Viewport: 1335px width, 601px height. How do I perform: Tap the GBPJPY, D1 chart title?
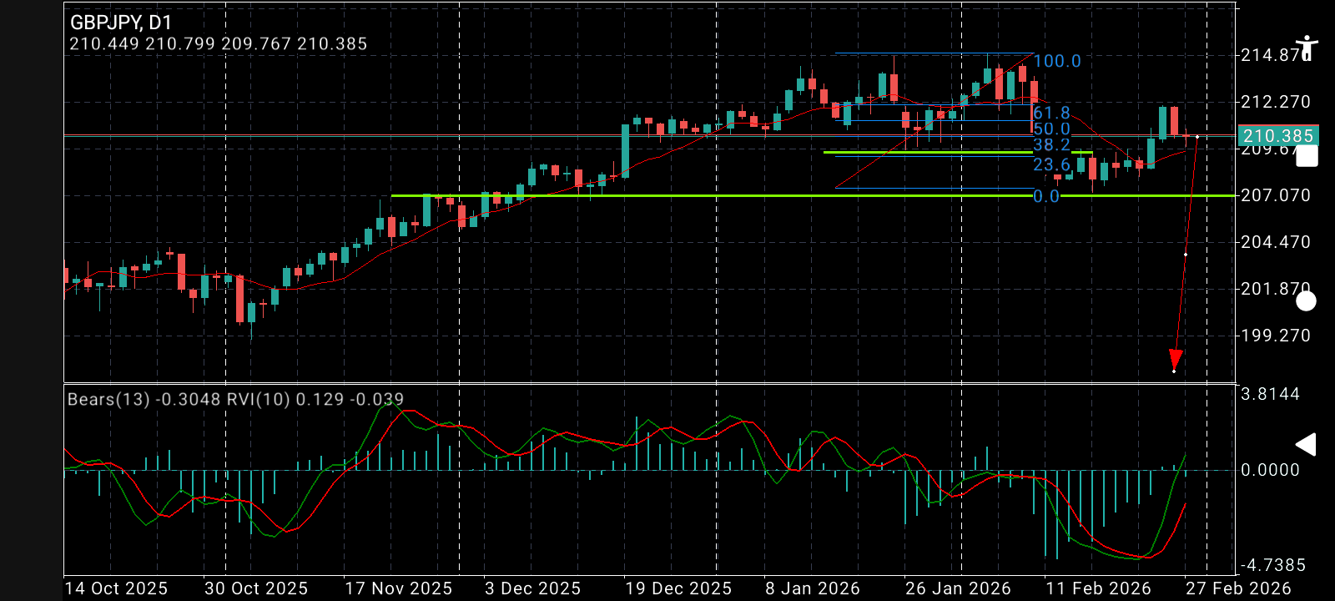pyautogui.click(x=120, y=23)
